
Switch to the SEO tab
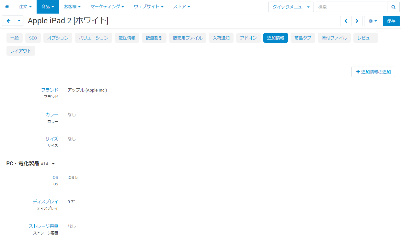coord(33,38)
